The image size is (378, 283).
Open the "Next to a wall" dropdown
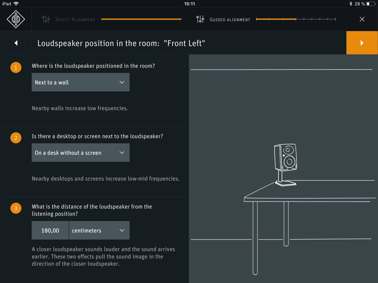point(80,82)
